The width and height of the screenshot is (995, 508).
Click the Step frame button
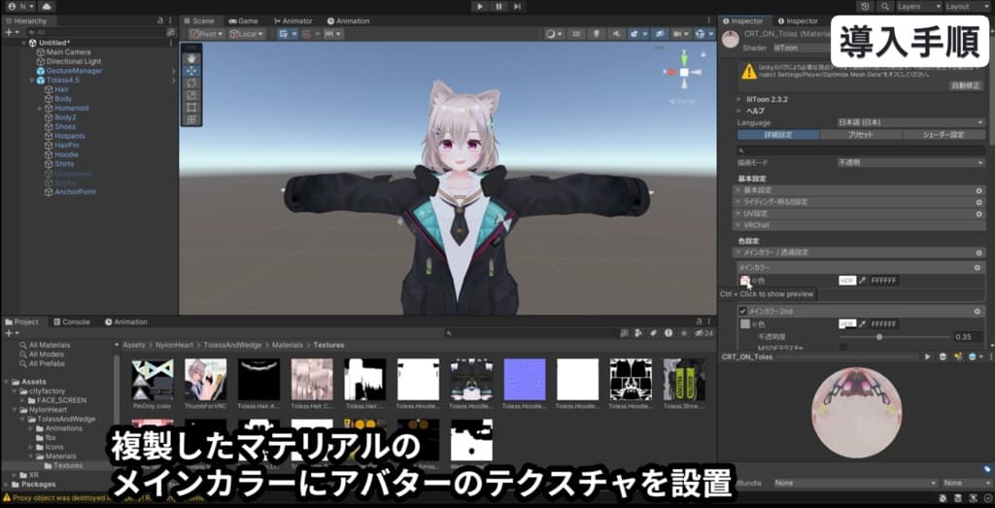click(517, 7)
